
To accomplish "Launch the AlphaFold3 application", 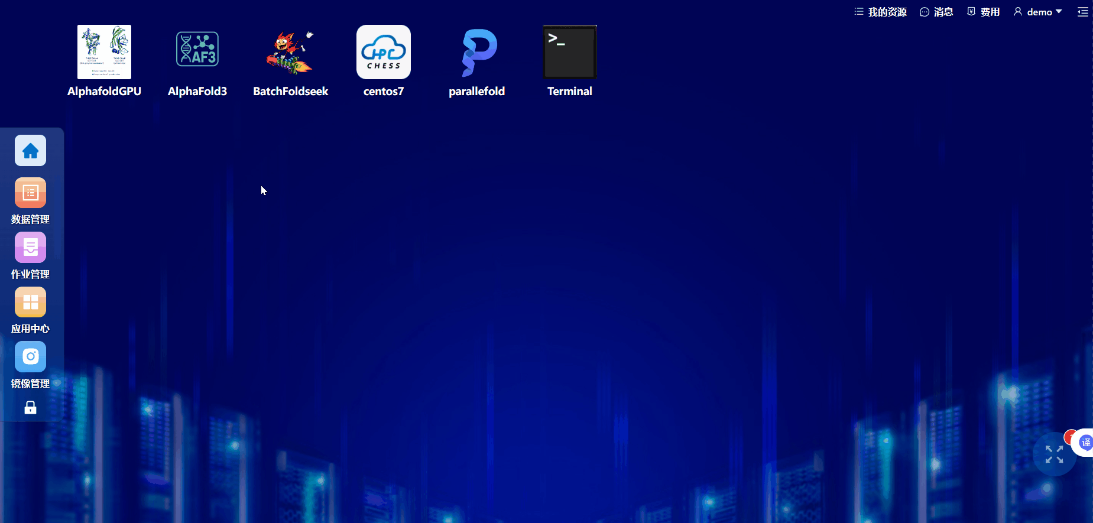I will 197,52.
